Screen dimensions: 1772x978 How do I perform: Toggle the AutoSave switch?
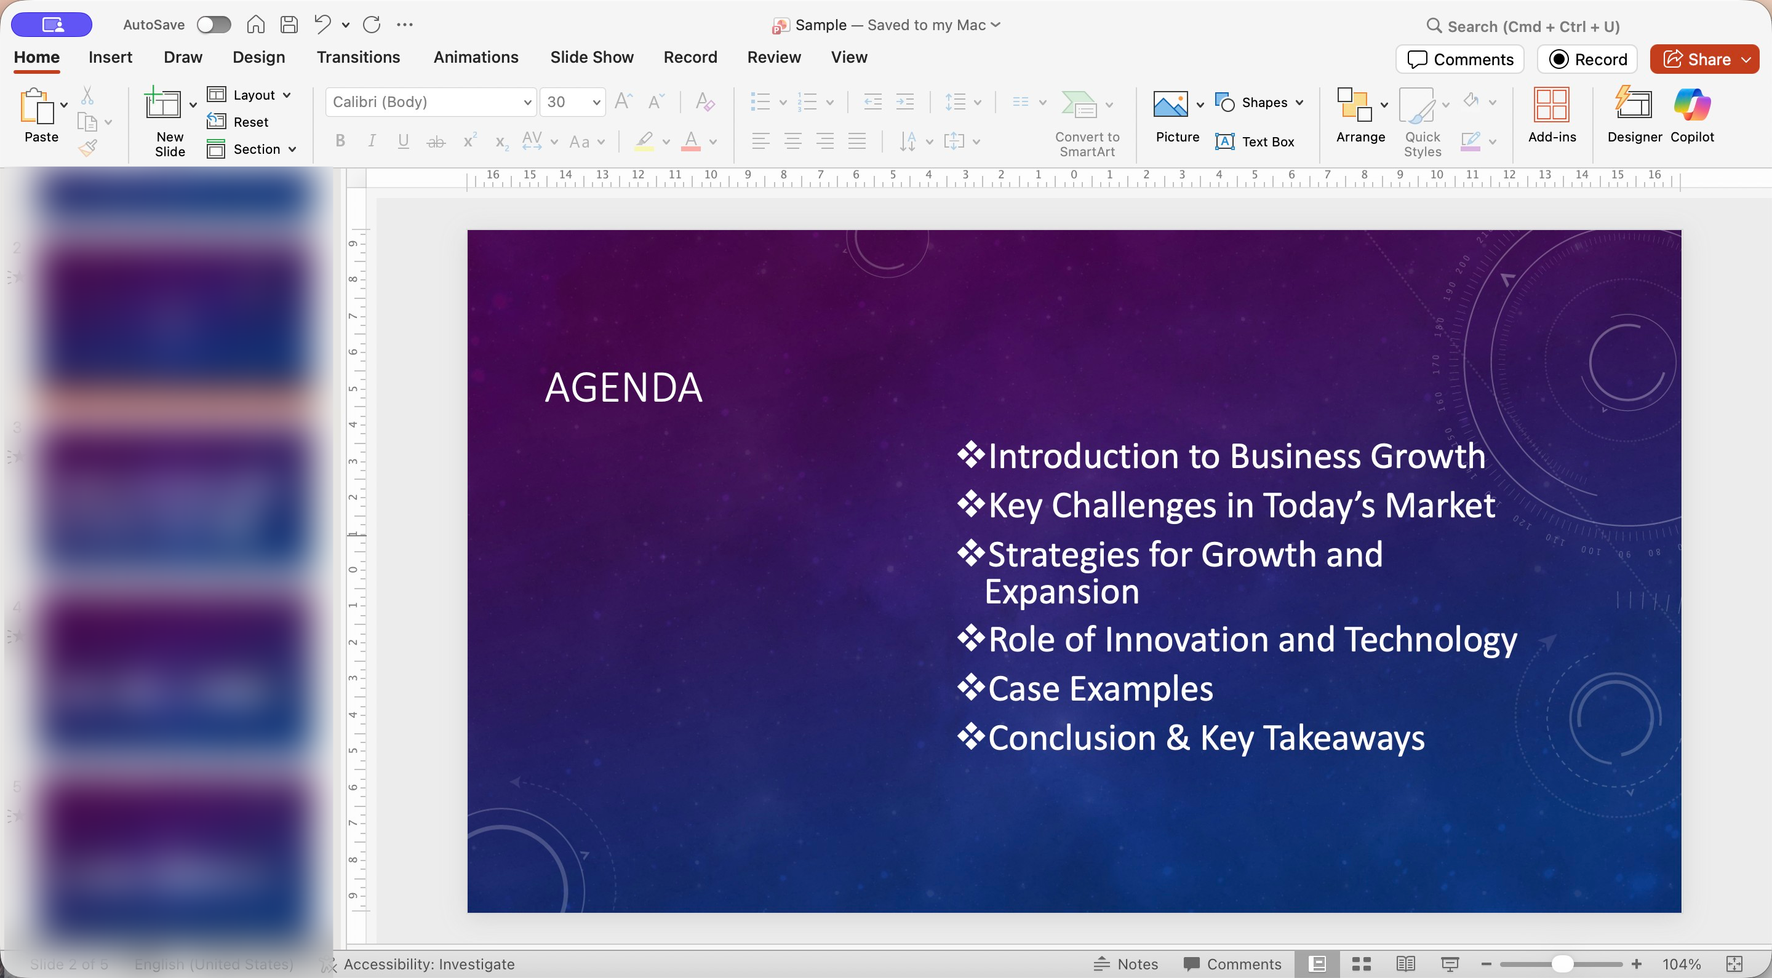(214, 25)
